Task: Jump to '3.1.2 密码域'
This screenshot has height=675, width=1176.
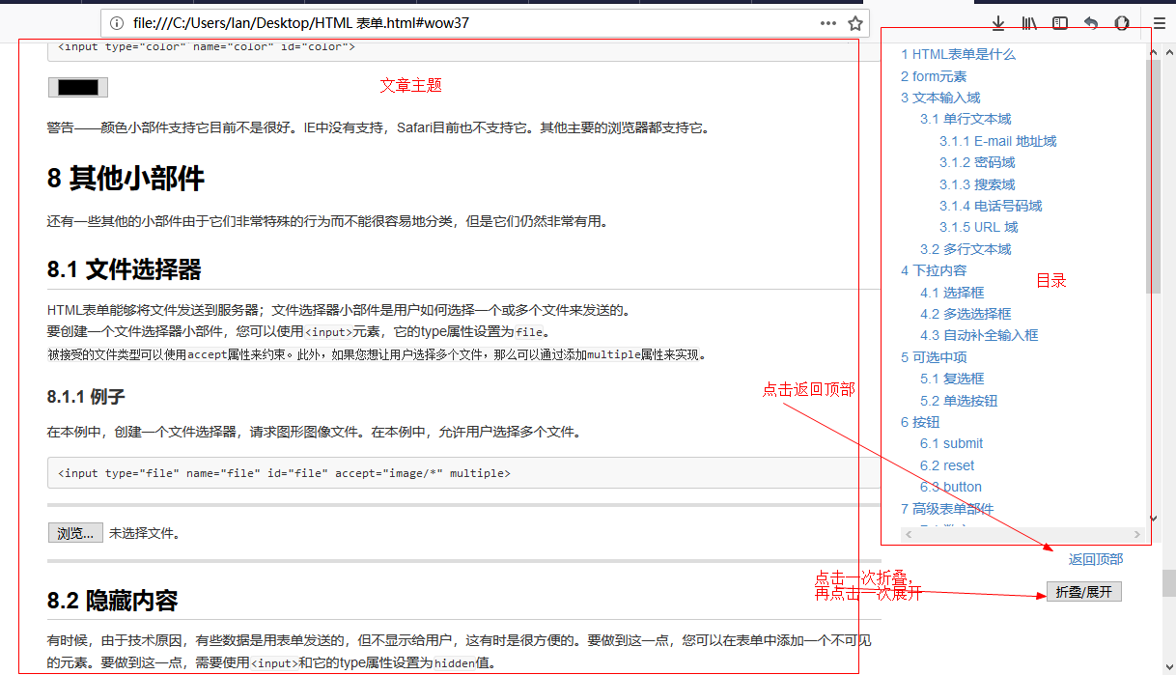Action: tap(977, 162)
